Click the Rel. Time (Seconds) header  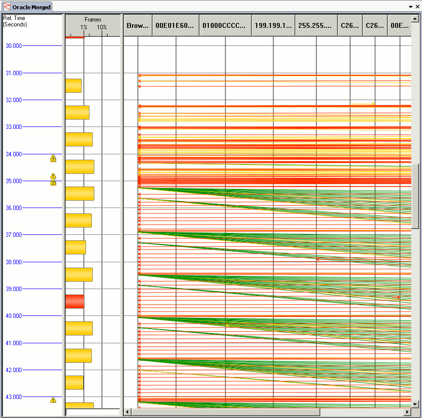click(x=15, y=21)
